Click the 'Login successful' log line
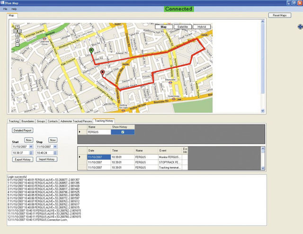 pyautogui.click(x=17, y=177)
